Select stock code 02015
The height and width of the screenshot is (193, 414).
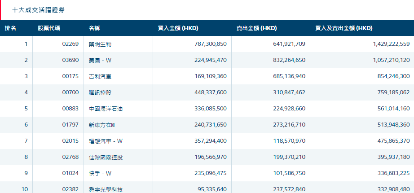tap(70, 141)
